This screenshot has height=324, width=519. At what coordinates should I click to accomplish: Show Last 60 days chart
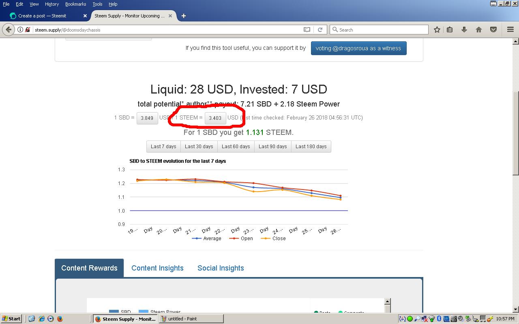click(x=236, y=147)
